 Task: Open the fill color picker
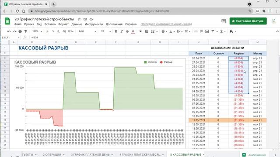click(x=141, y=31)
